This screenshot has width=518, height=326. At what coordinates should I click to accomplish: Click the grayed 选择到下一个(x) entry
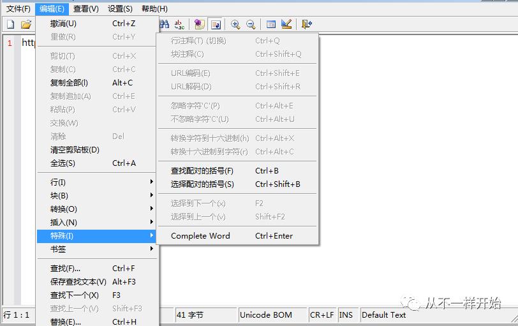coord(237,203)
